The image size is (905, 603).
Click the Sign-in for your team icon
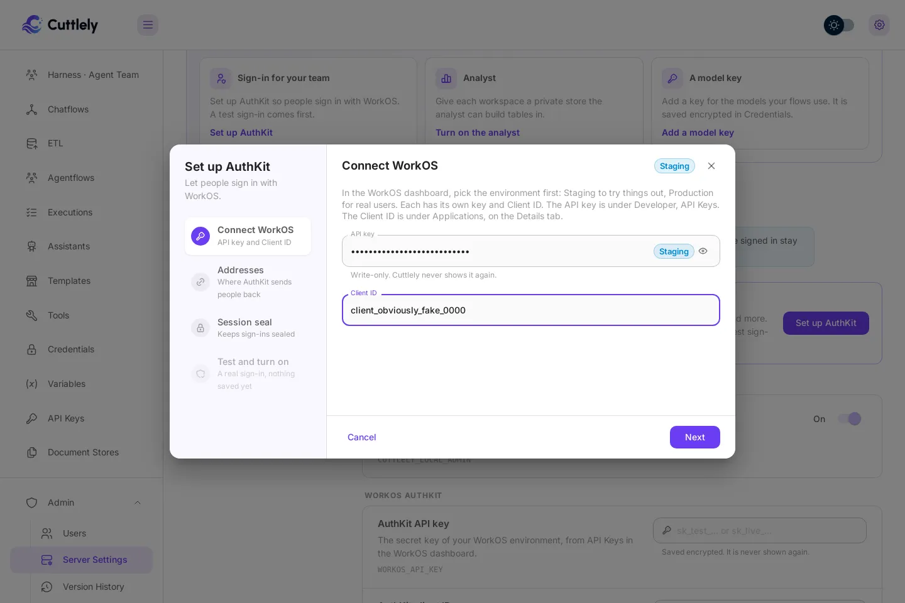221,79
